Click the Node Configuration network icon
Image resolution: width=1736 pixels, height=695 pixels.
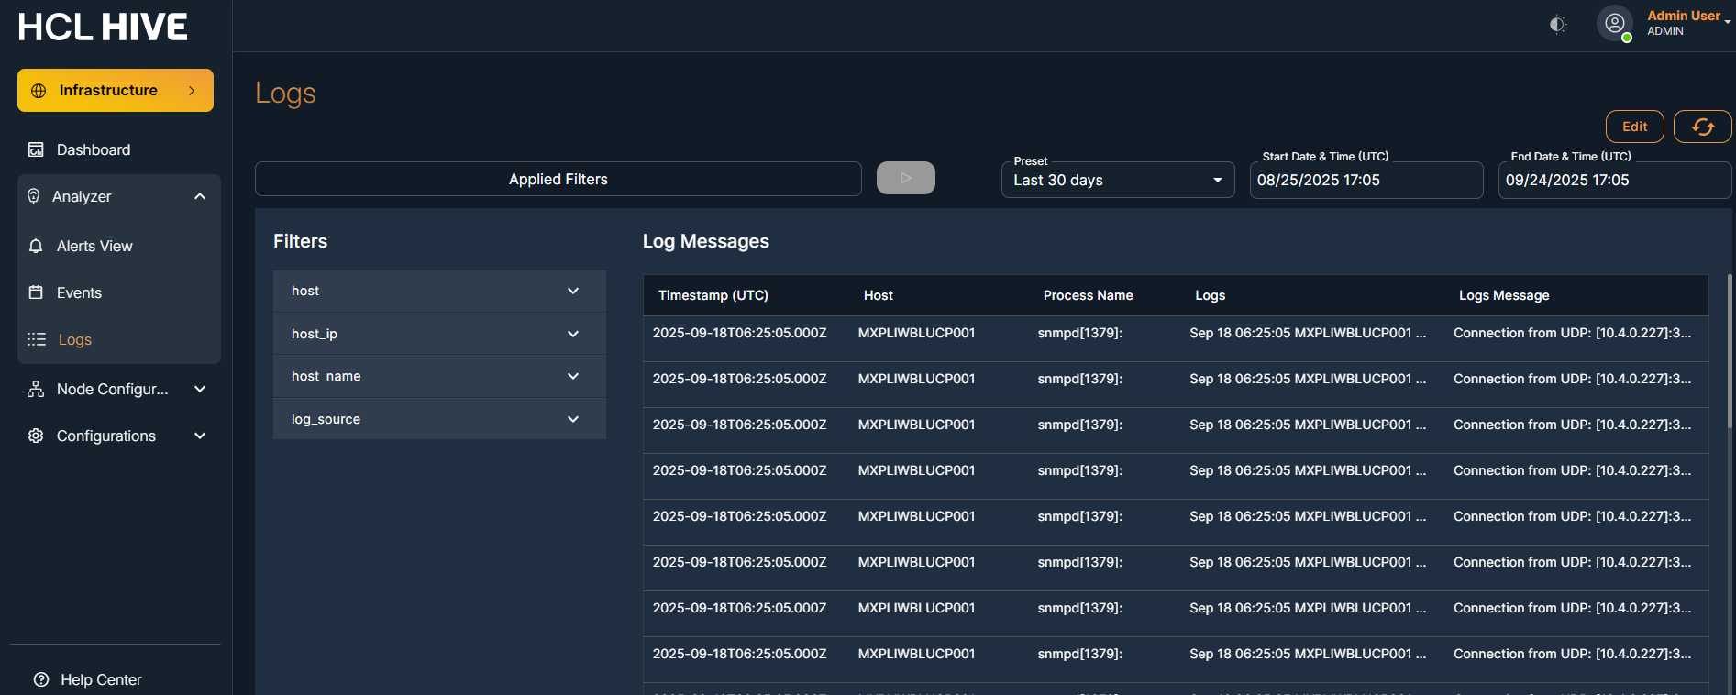36,389
